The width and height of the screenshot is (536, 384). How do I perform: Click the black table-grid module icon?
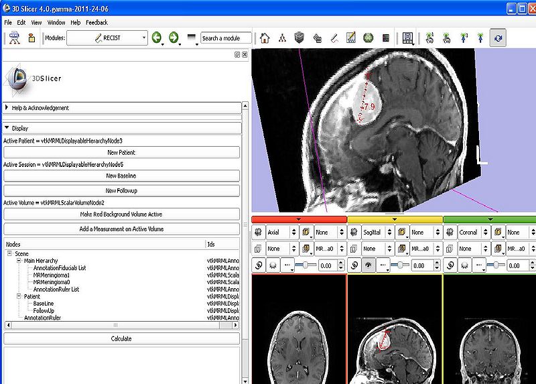point(386,38)
